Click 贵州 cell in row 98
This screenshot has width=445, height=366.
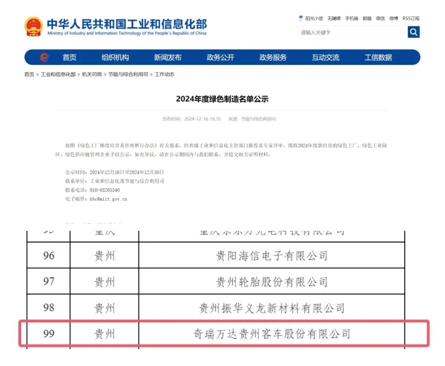pyautogui.click(x=104, y=308)
